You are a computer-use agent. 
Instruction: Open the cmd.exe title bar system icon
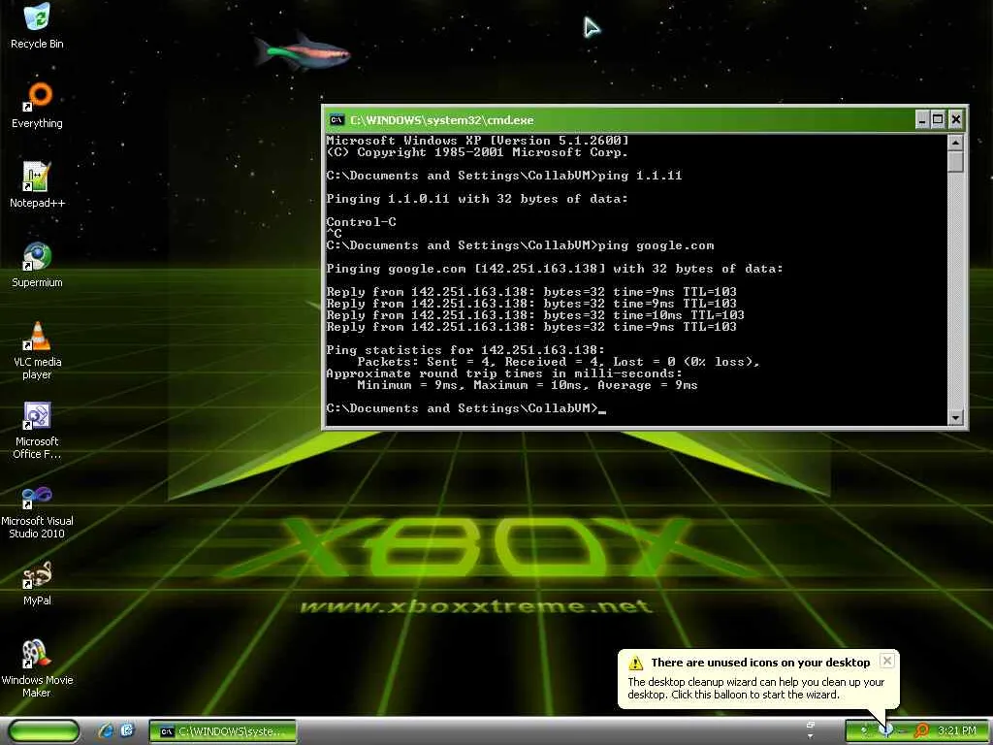336,119
